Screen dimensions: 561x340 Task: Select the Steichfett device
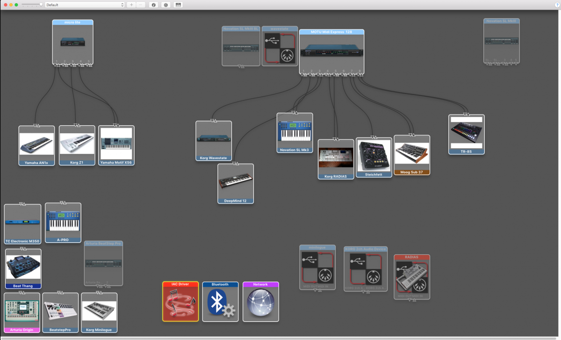point(374,157)
